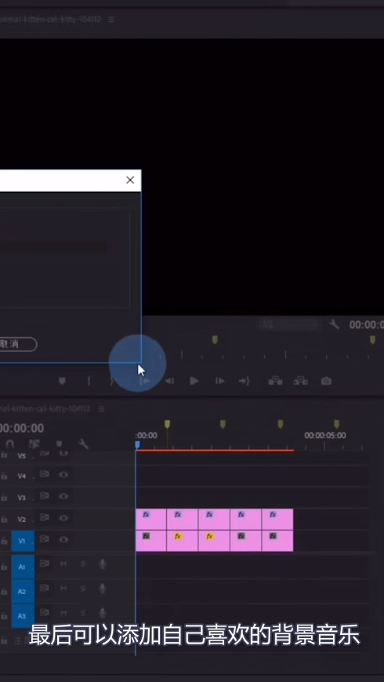Hide the V4 track with eye icon
The height and width of the screenshot is (682, 384).
tap(64, 474)
